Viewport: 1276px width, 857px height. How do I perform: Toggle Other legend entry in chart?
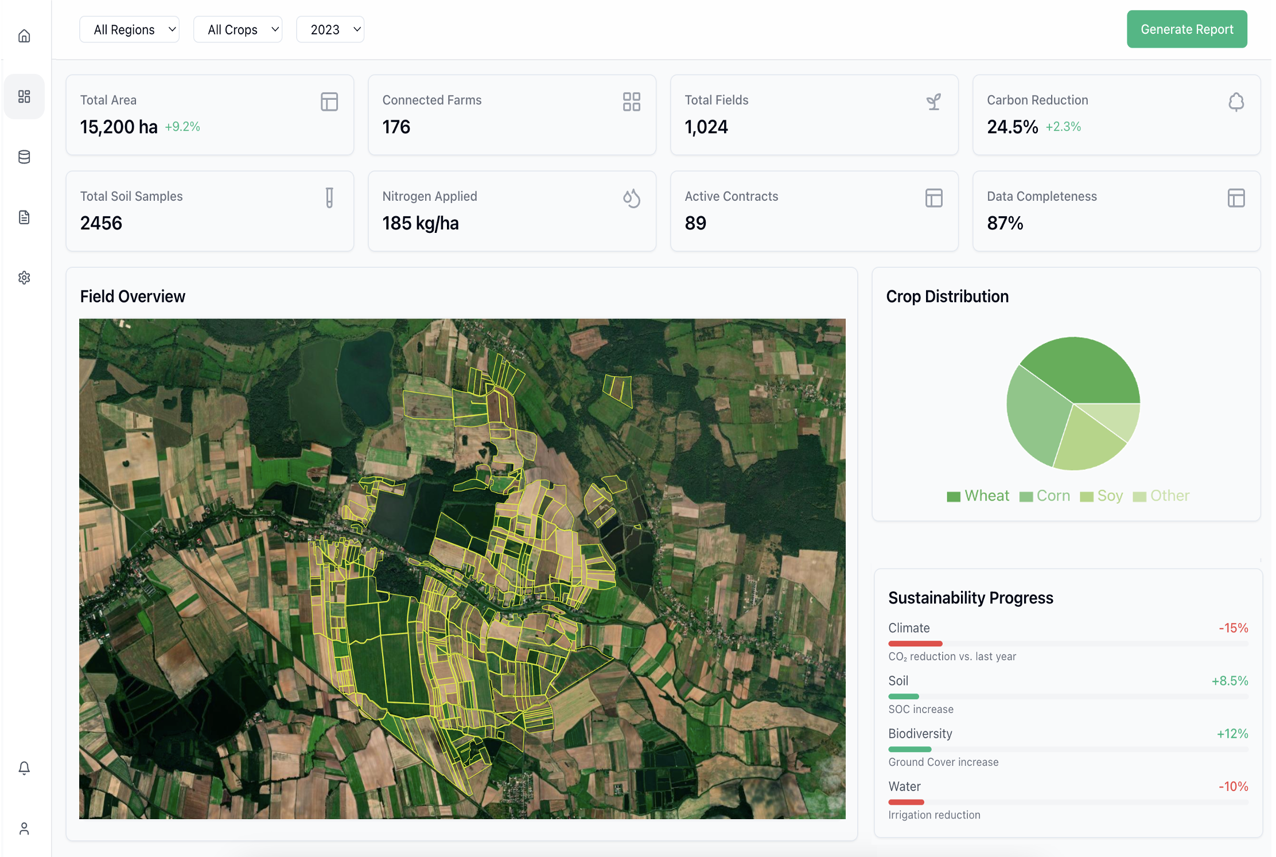click(1161, 496)
